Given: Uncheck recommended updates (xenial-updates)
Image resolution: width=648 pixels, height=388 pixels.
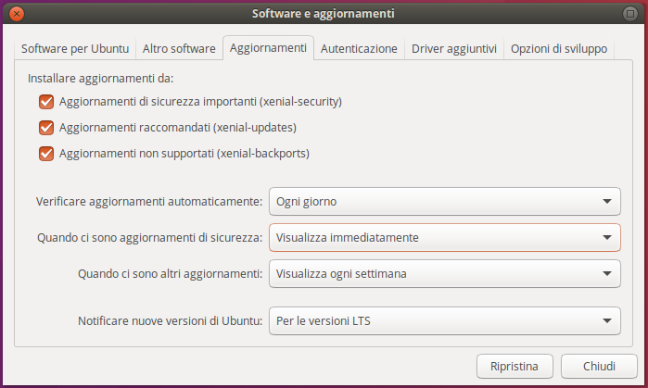Looking at the screenshot, I should point(46,128).
